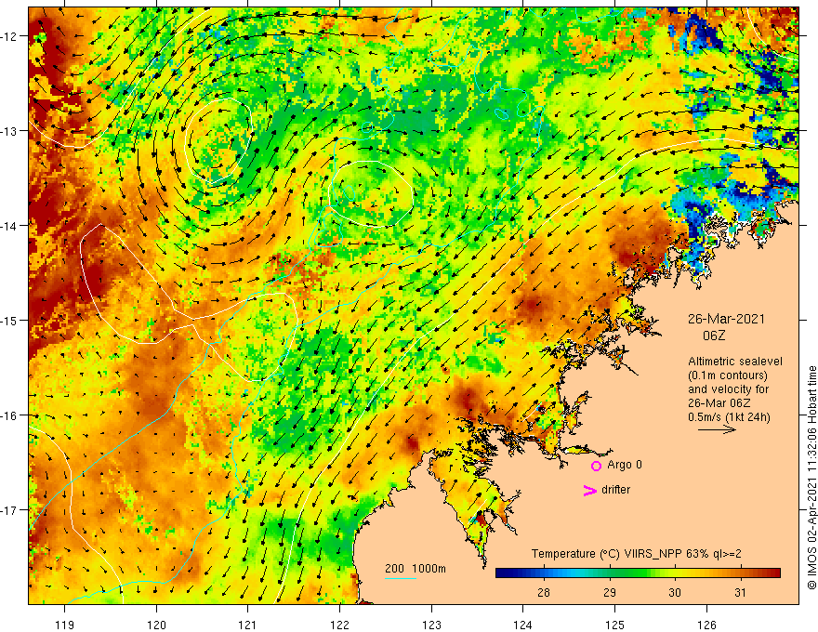
Task: Click the longitude axis label 126
Action: tap(706, 625)
